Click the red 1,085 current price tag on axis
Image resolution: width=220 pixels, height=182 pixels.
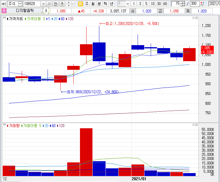point(208,50)
